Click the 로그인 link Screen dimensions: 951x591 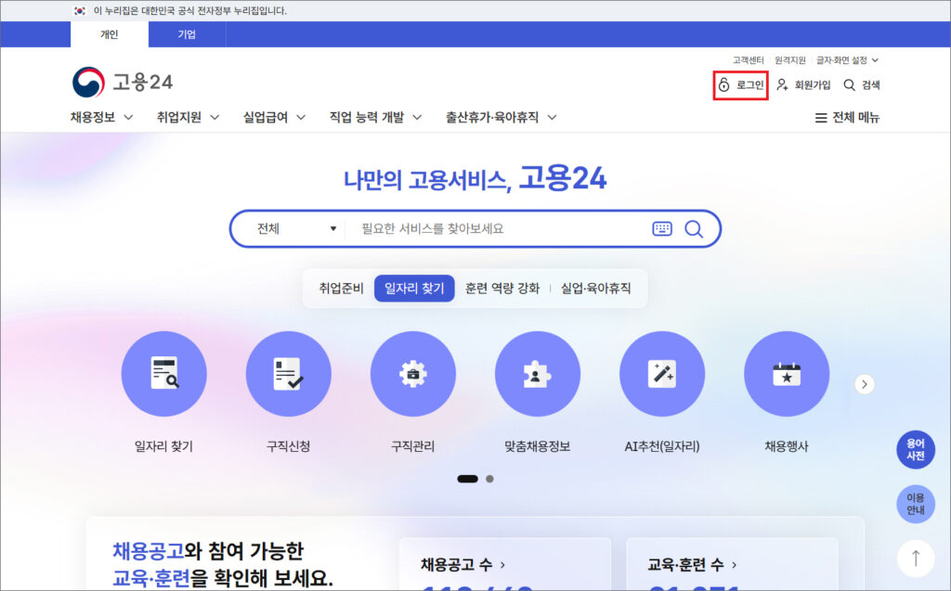(741, 85)
